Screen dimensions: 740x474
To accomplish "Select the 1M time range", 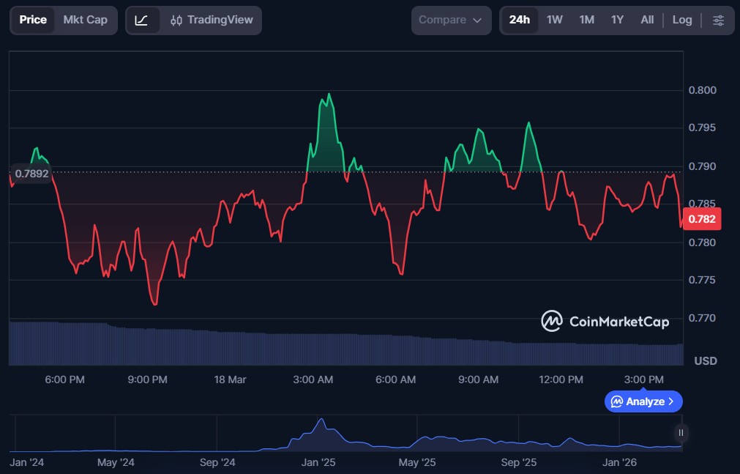I will pos(586,20).
